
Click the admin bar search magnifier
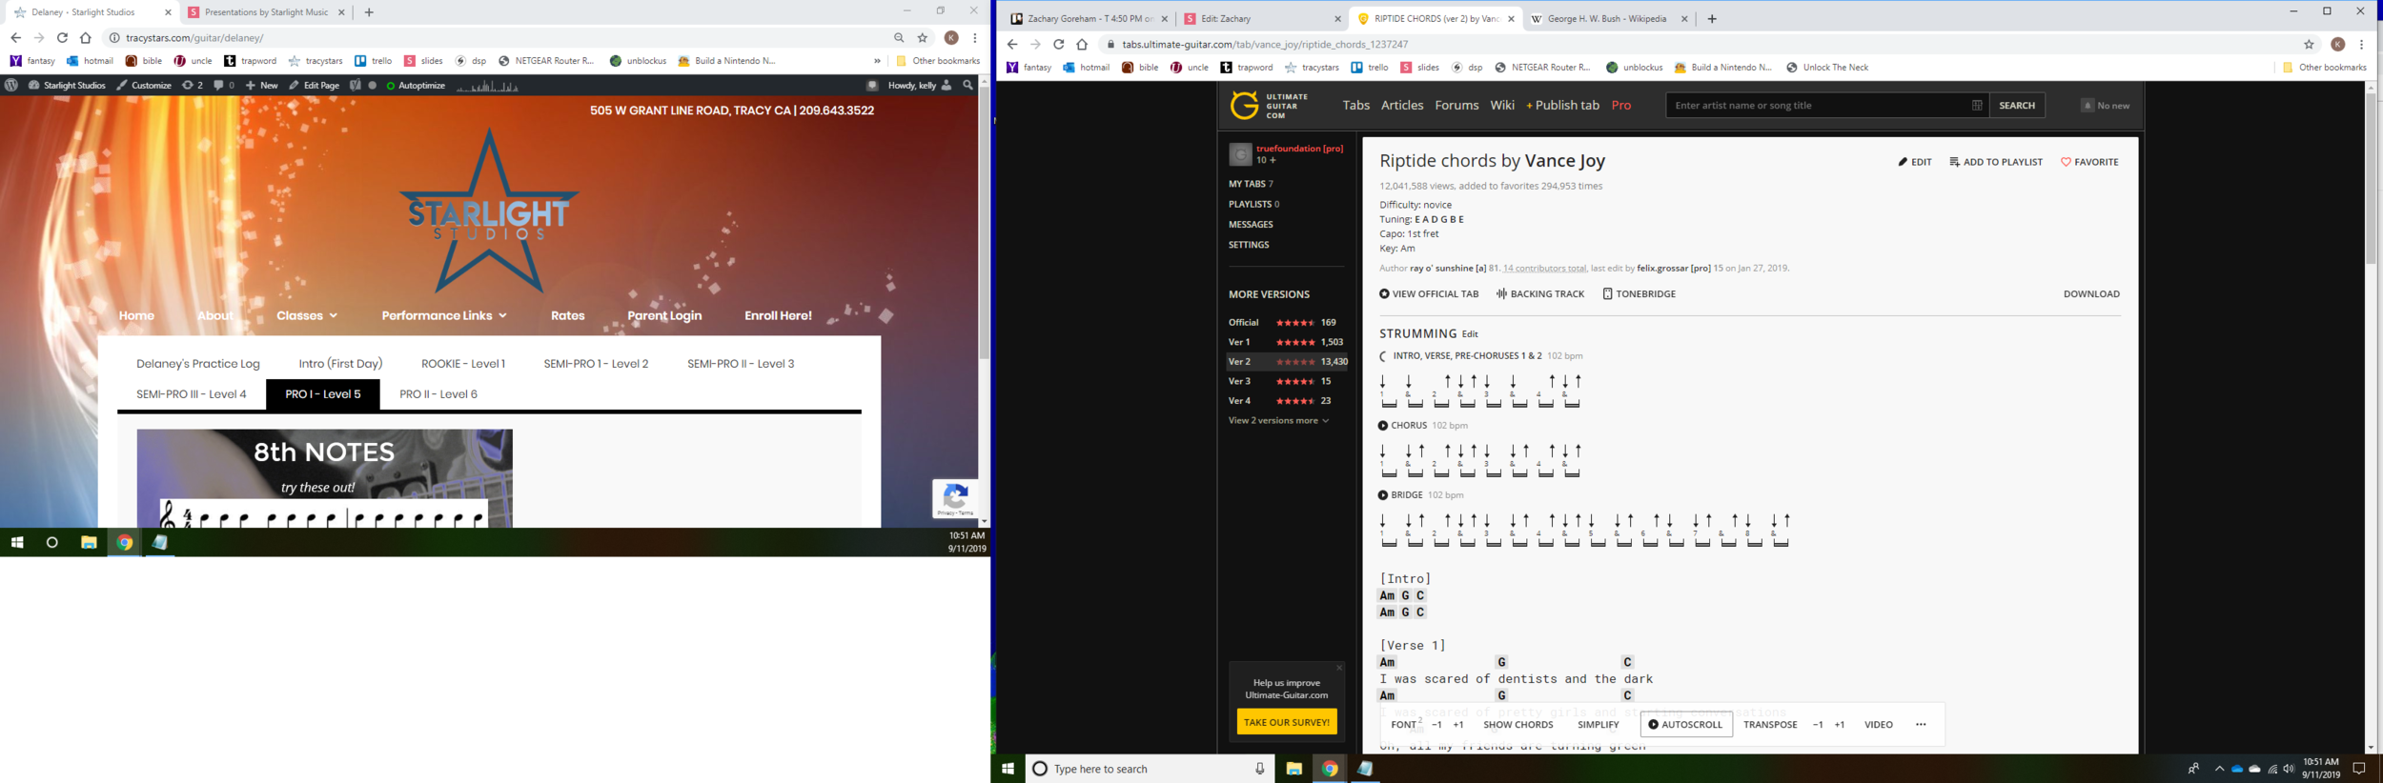[x=968, y=86]
